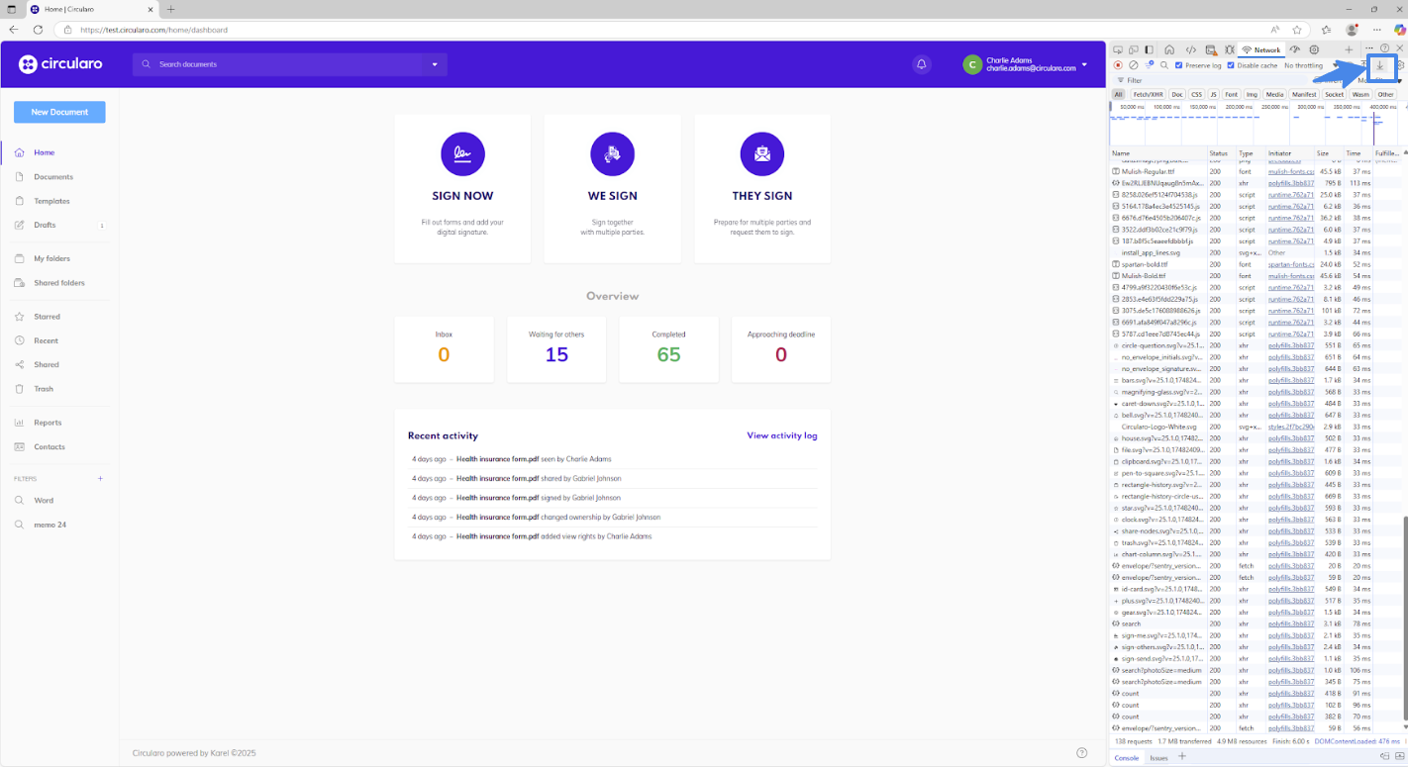Open the DevTools Elements panel icon

pos(1191,49)
